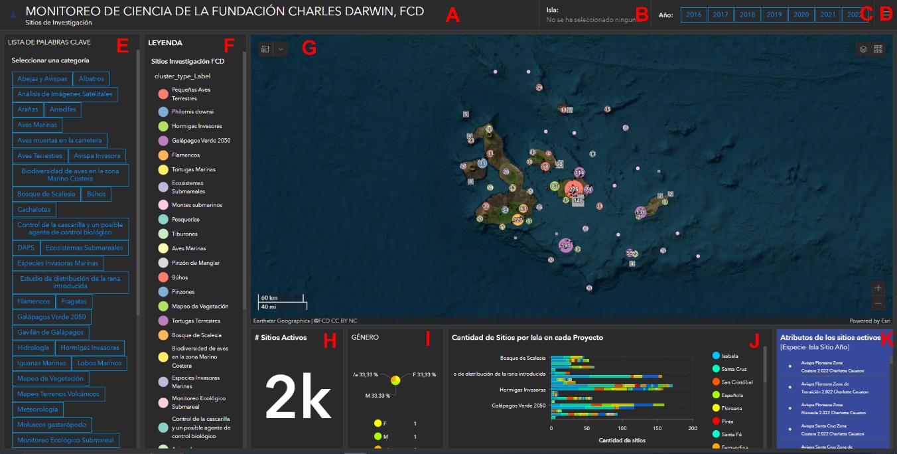Open the map layers list
The image size is (897, 454).
pyautogui.click(x=863, y=49)
